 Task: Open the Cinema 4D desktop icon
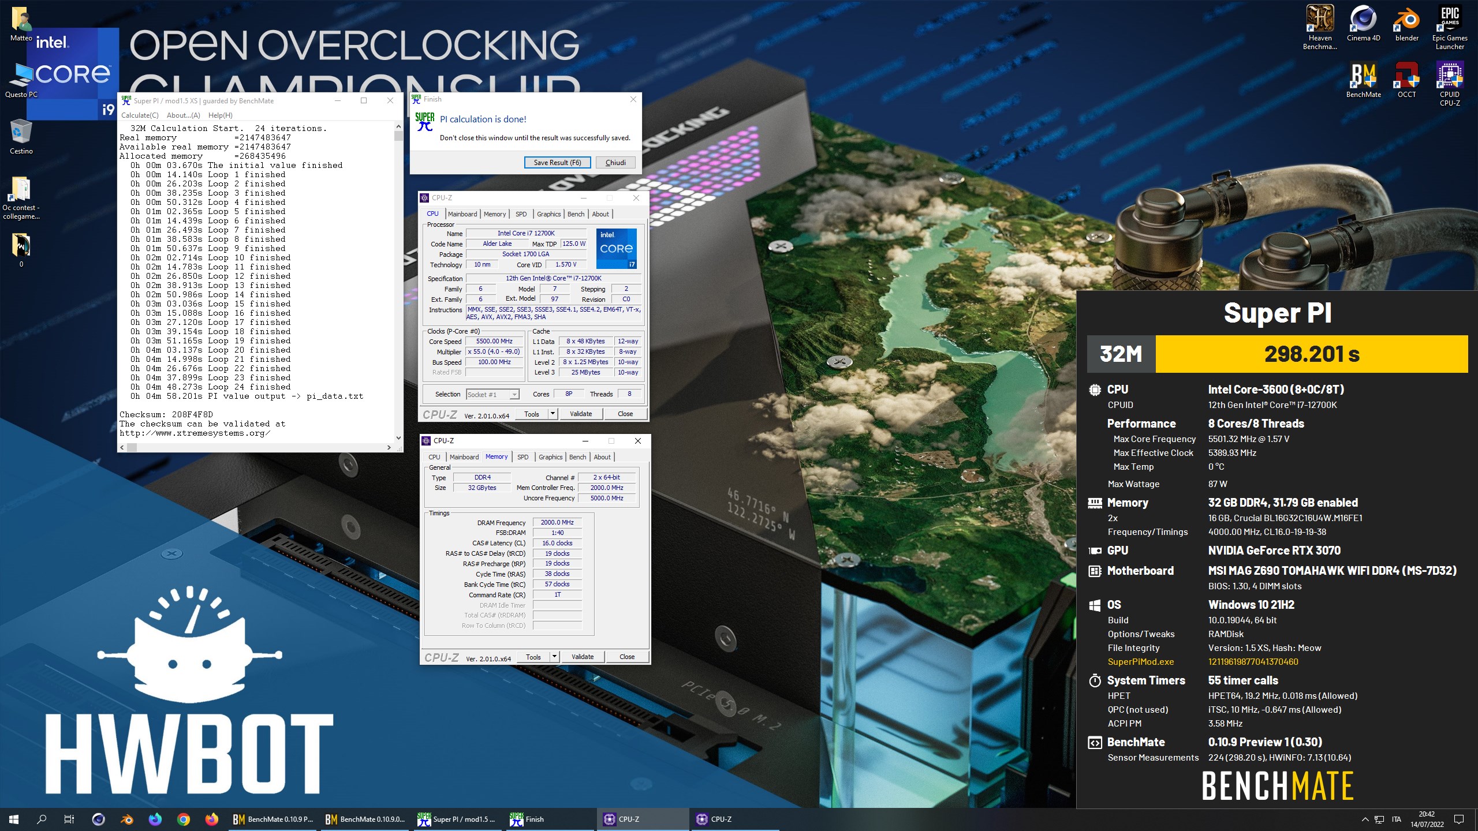pyautogui.click(x=1363, y=24)
